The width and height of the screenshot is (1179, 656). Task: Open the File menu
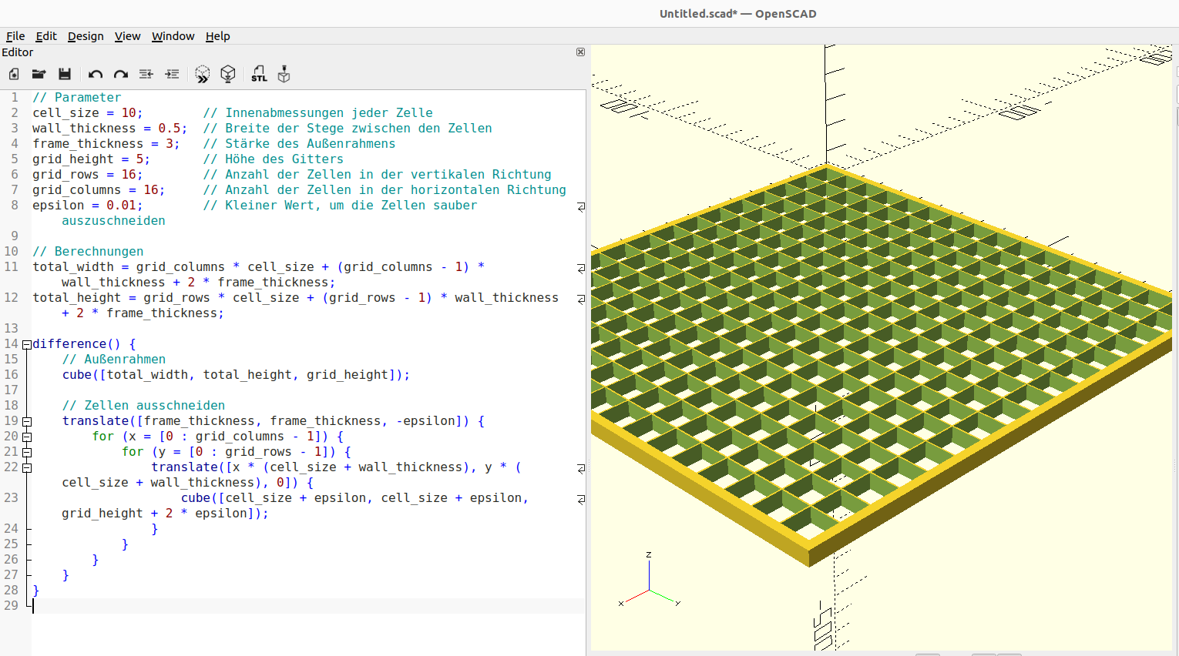pos(15,36)
